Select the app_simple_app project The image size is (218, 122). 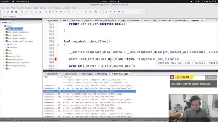tap(15, 29)
